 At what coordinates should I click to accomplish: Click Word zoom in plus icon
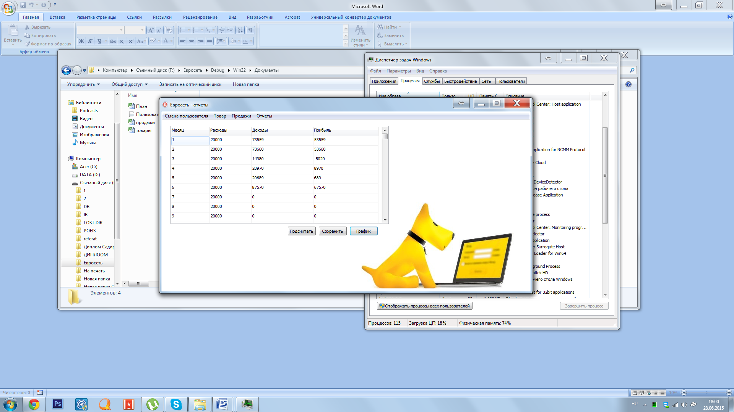pos(729,393)
